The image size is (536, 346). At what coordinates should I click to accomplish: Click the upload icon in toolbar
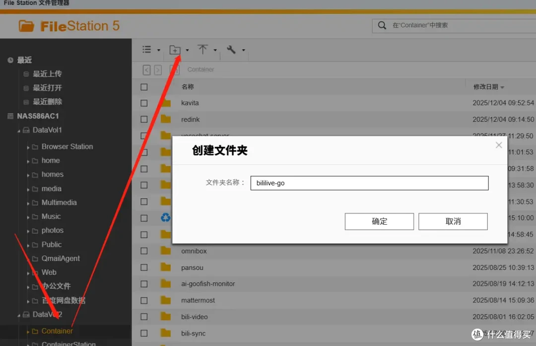202,50
